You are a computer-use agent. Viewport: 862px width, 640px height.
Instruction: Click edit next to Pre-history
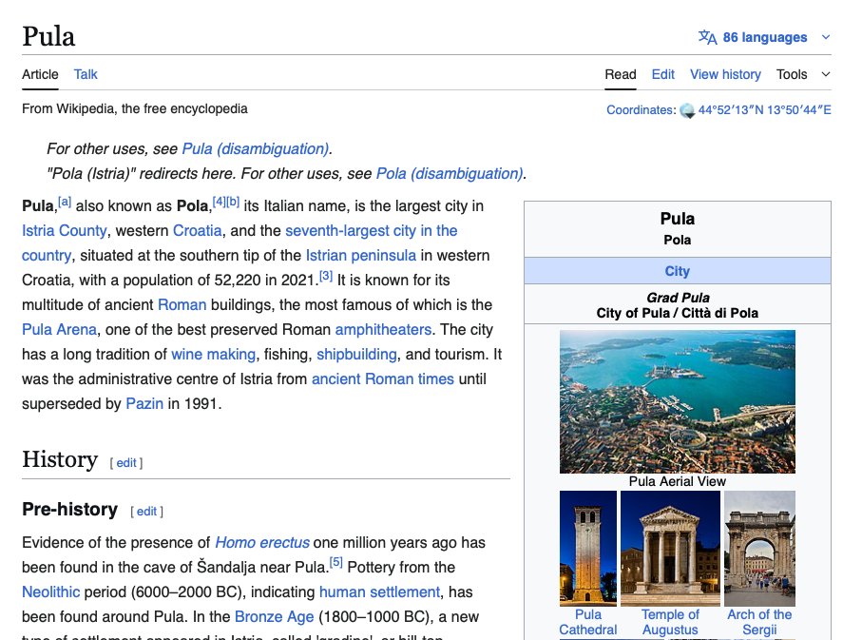tap(146, 511)
